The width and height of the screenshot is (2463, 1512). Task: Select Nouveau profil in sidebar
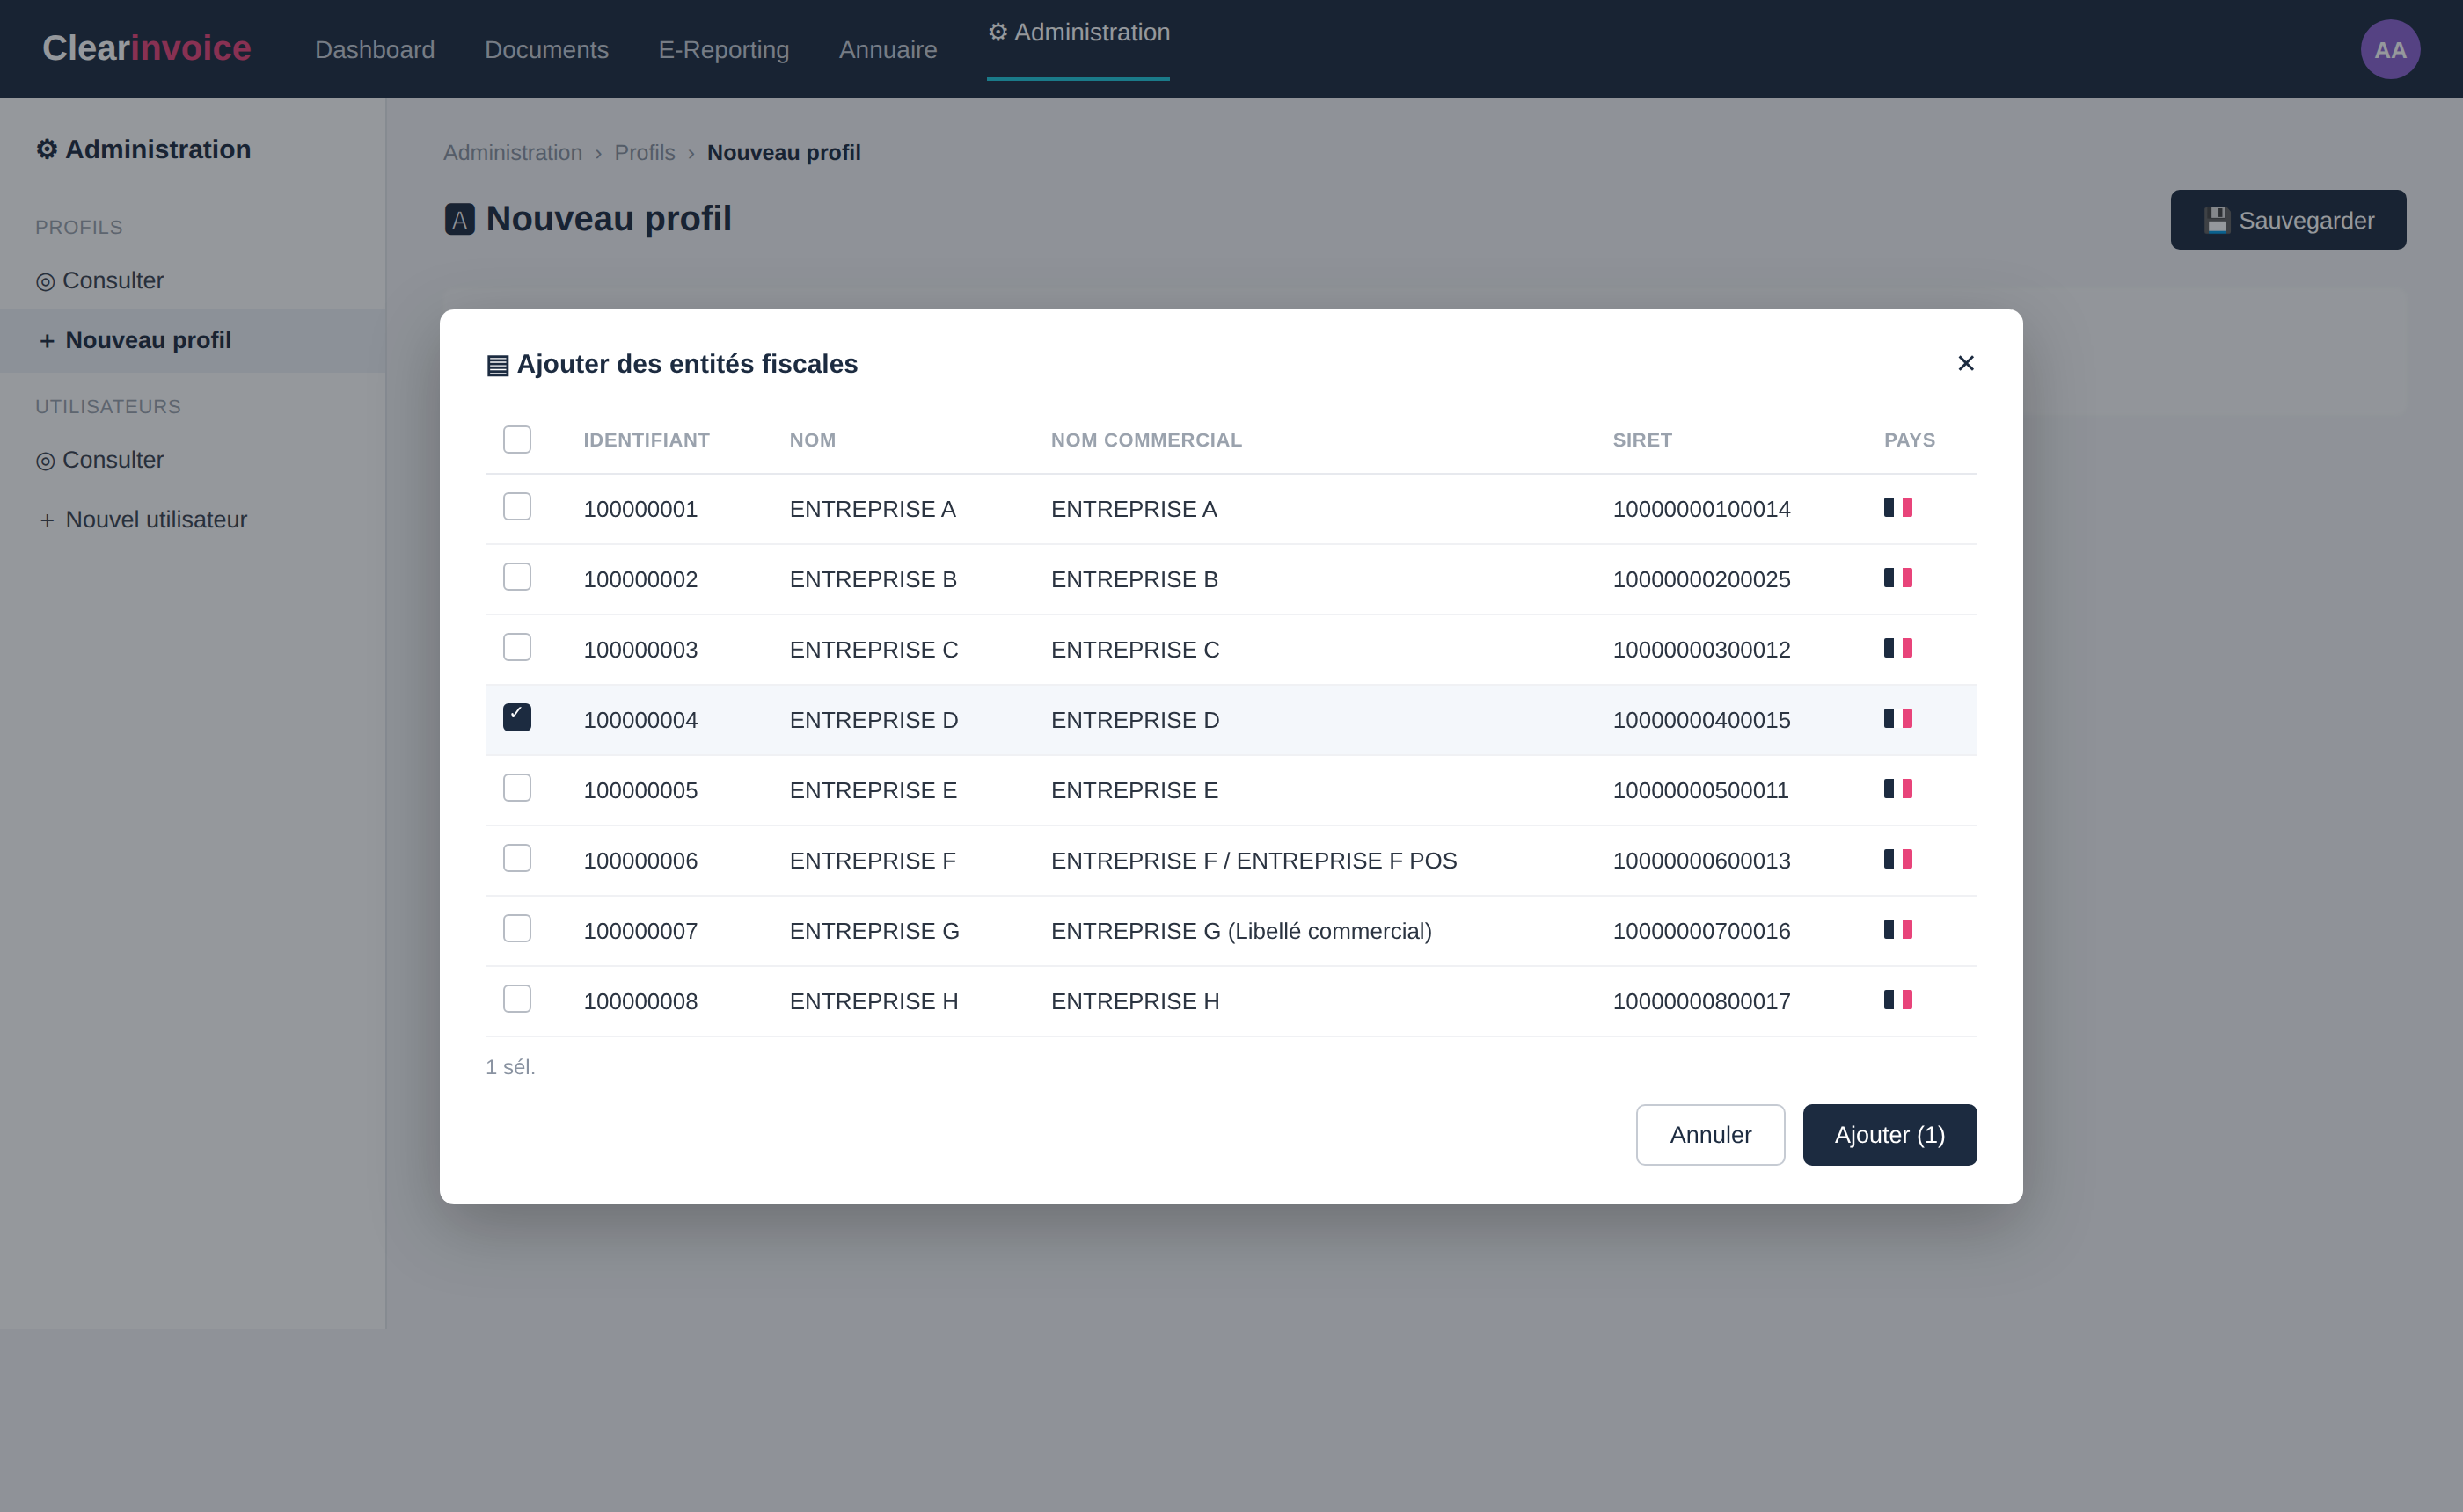point(192,341)
